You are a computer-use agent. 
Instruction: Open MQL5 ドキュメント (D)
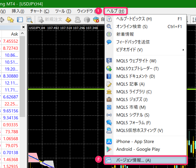click(x=146, y=76)
